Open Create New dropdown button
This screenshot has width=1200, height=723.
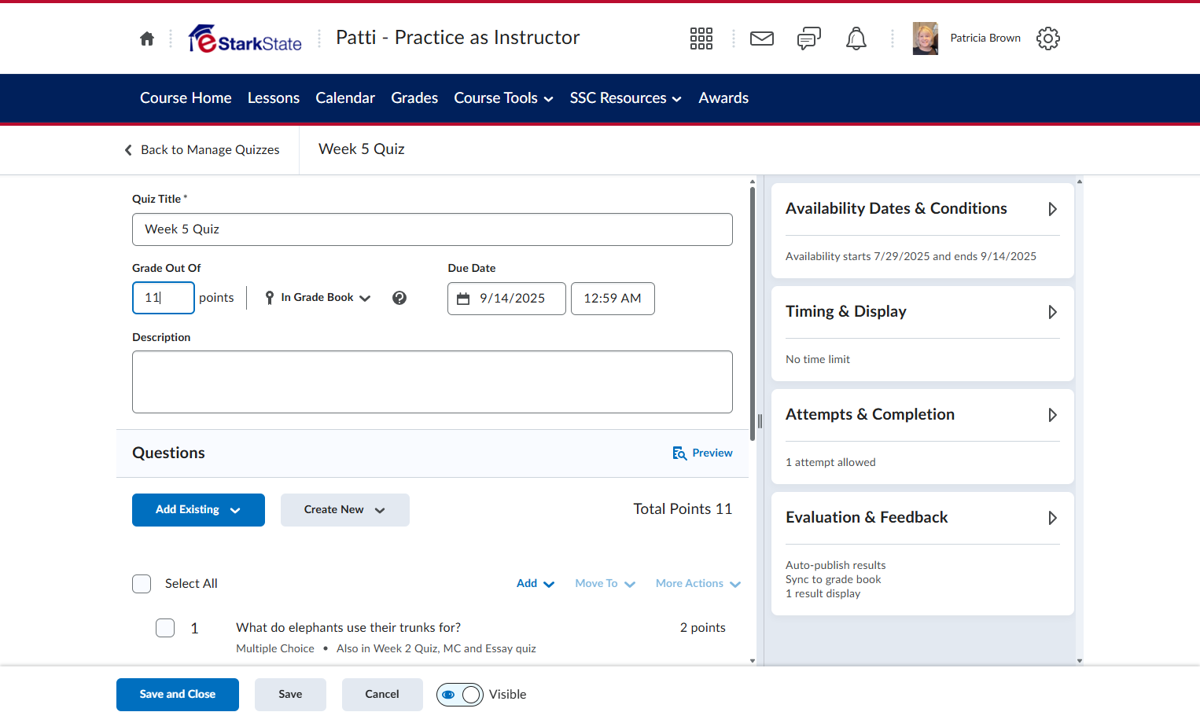pos(345,510)
